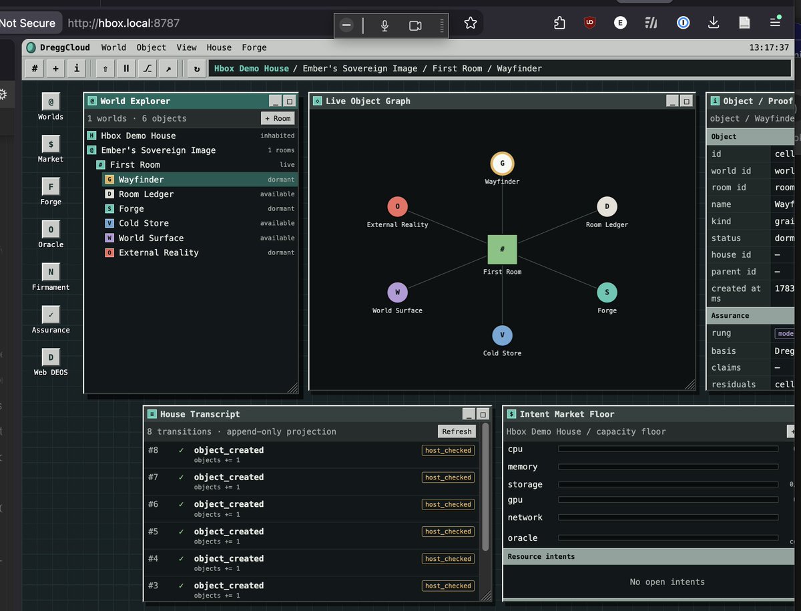Select Ember's Sovereign Image tree row
801x611 pixels.
(x=191, y=150)
